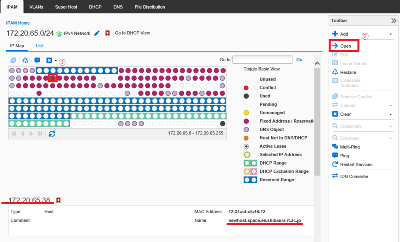Expand the Clear dropdown arrow in Toolbar
The image size is (400, 242).
(391, 114)
